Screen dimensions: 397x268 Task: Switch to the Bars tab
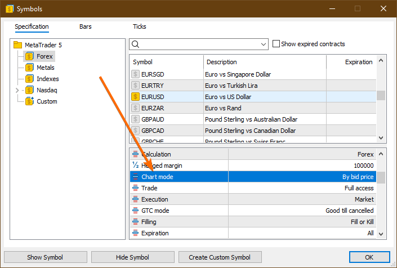[x=86, y=26]
